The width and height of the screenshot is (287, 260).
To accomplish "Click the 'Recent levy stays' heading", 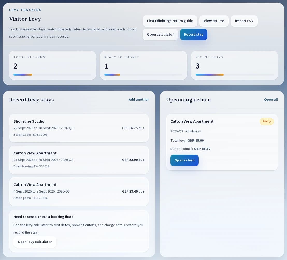I will click(31, 100).
